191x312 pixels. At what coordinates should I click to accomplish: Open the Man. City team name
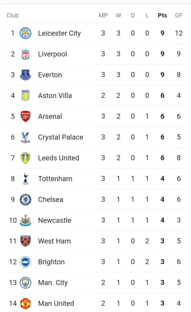point(53,283)
